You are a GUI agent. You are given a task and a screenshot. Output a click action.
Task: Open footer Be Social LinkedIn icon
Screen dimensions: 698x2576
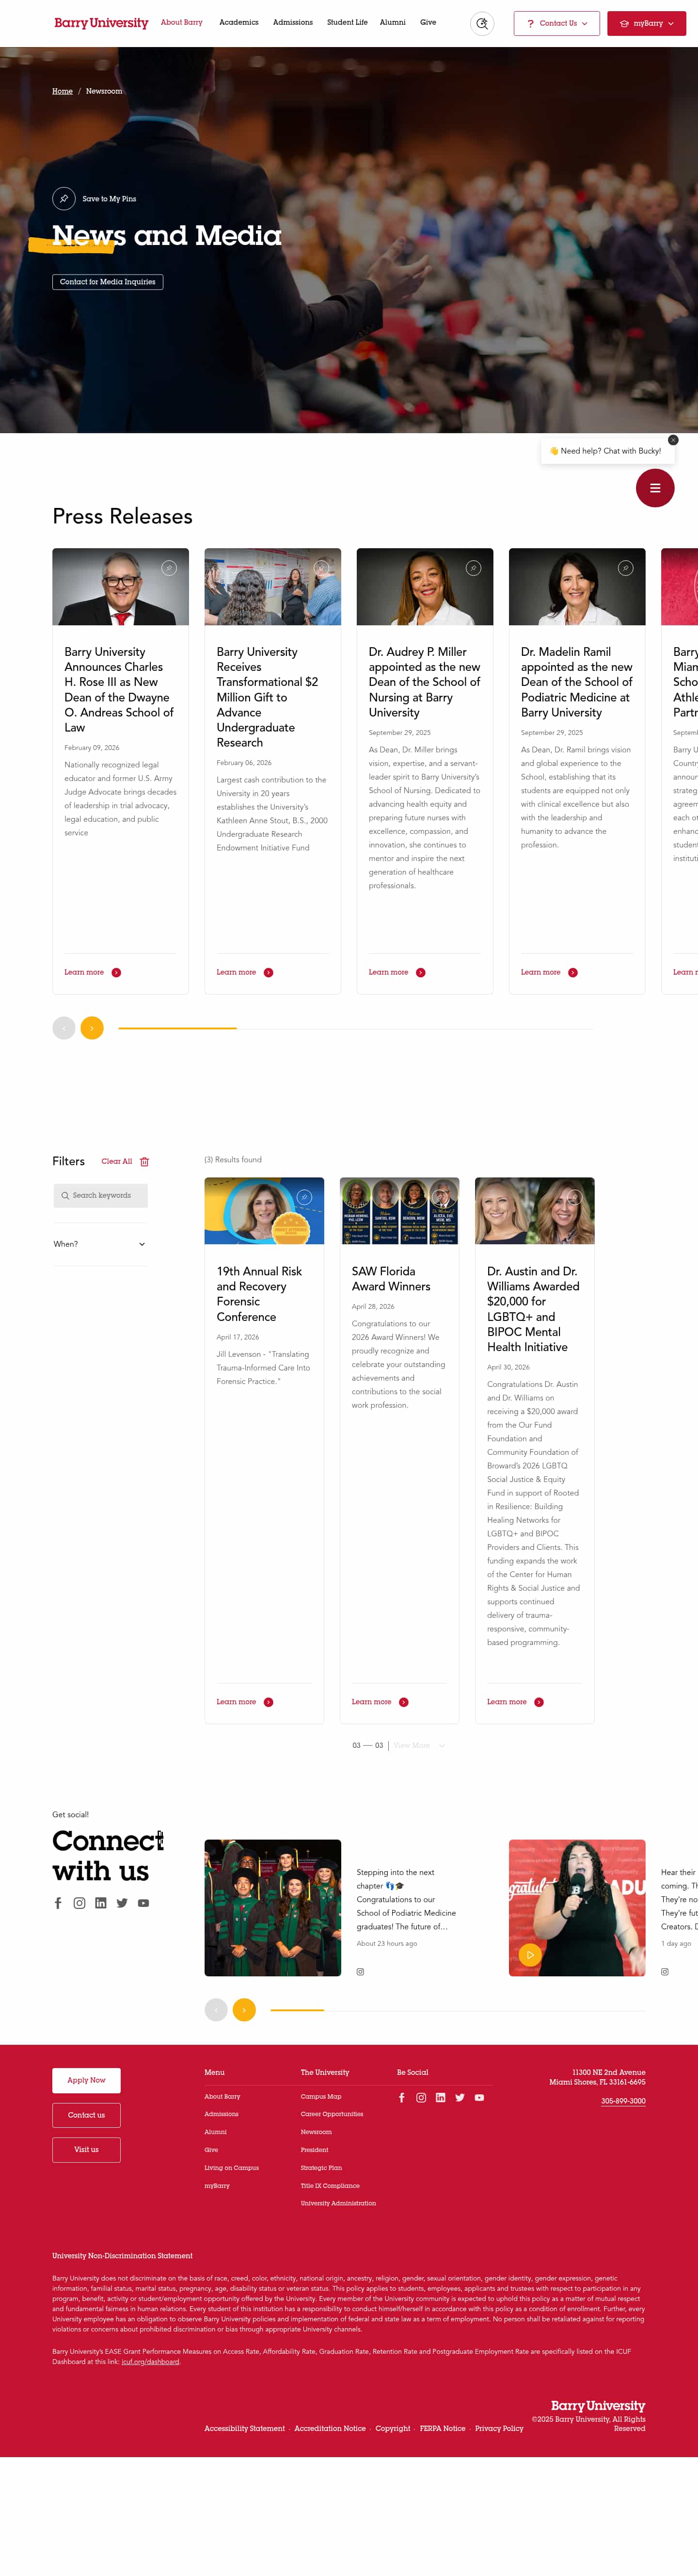point(440,2098)
